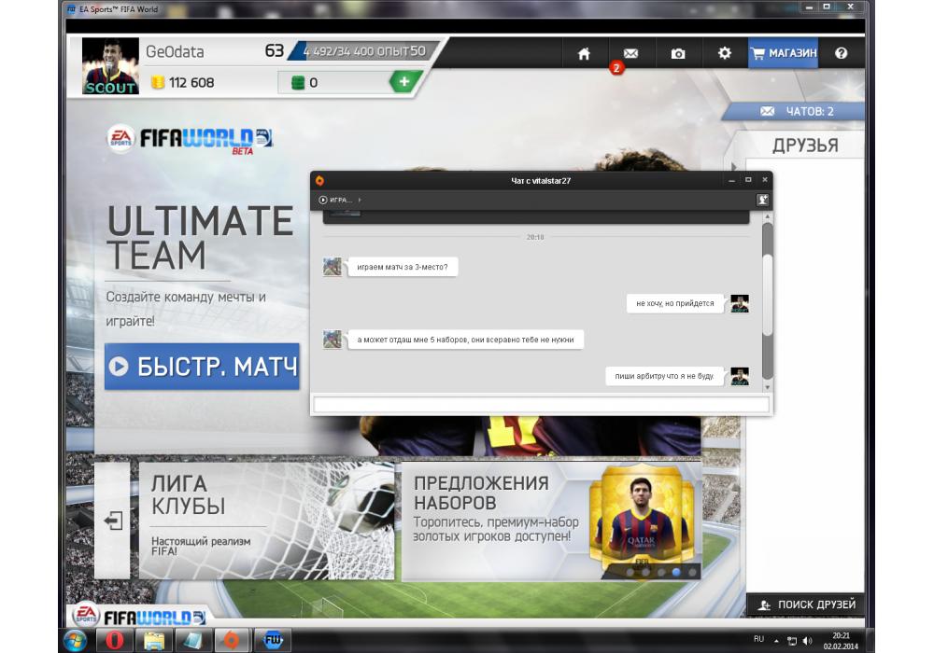Select the last carousel dot indicator
This screenshot has width=934, height=653.
click(692, 572)
